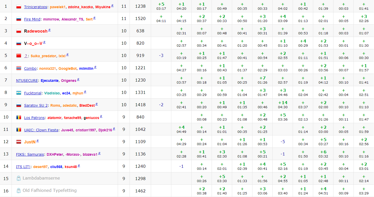This screenshot has height=197, width=374.
Task: Click the Russian flag beside Saratov SU 2
Action: click(18, 105)
